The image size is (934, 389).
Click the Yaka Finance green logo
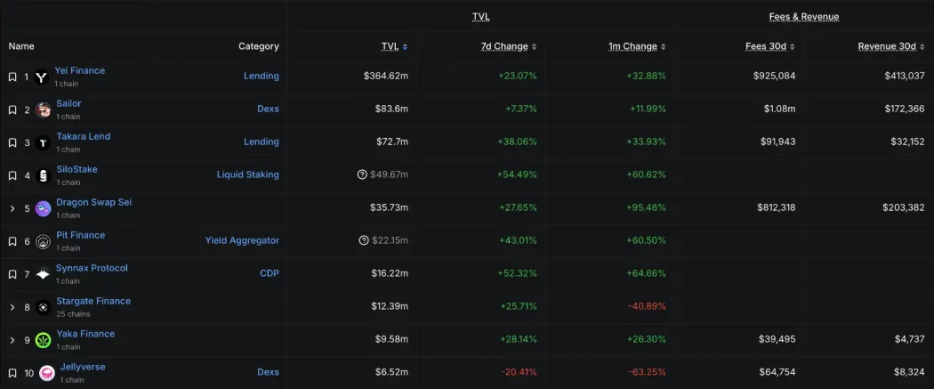(43, 340)
